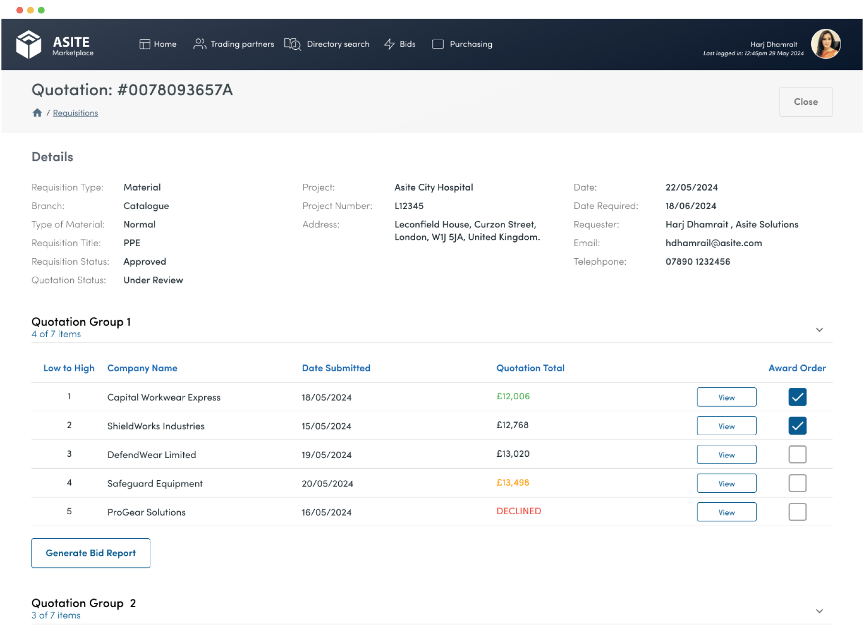Sort by Date Submitted column header
The width and height of the screenshot is (864, 633).
click(x=336, y=368)
